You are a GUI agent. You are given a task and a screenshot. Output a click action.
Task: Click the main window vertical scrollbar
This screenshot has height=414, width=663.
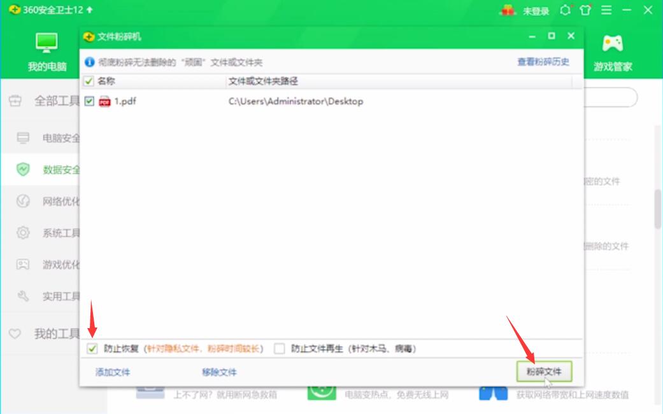point(658,209)
